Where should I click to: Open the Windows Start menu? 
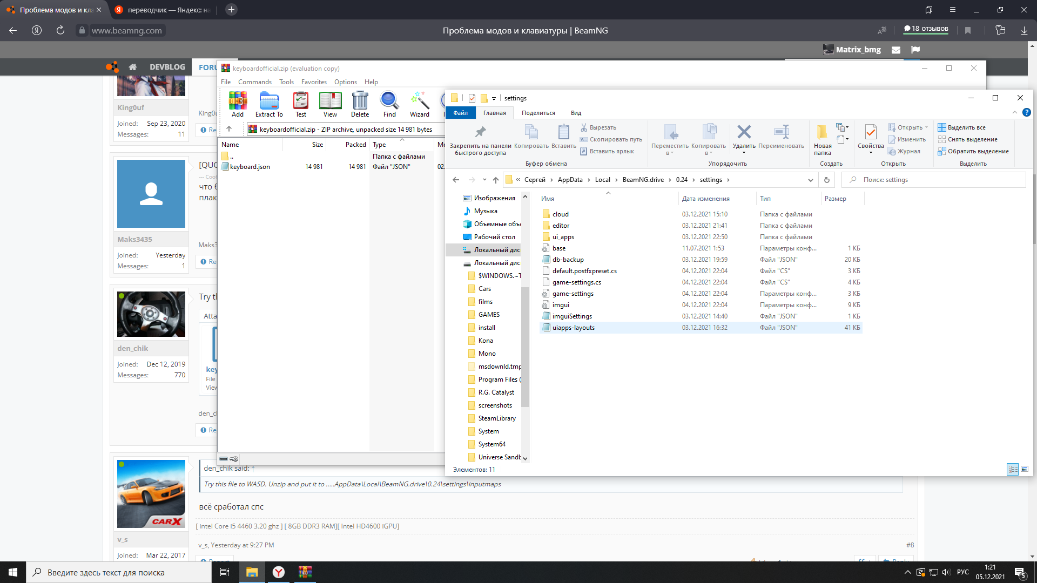(13, 572)
